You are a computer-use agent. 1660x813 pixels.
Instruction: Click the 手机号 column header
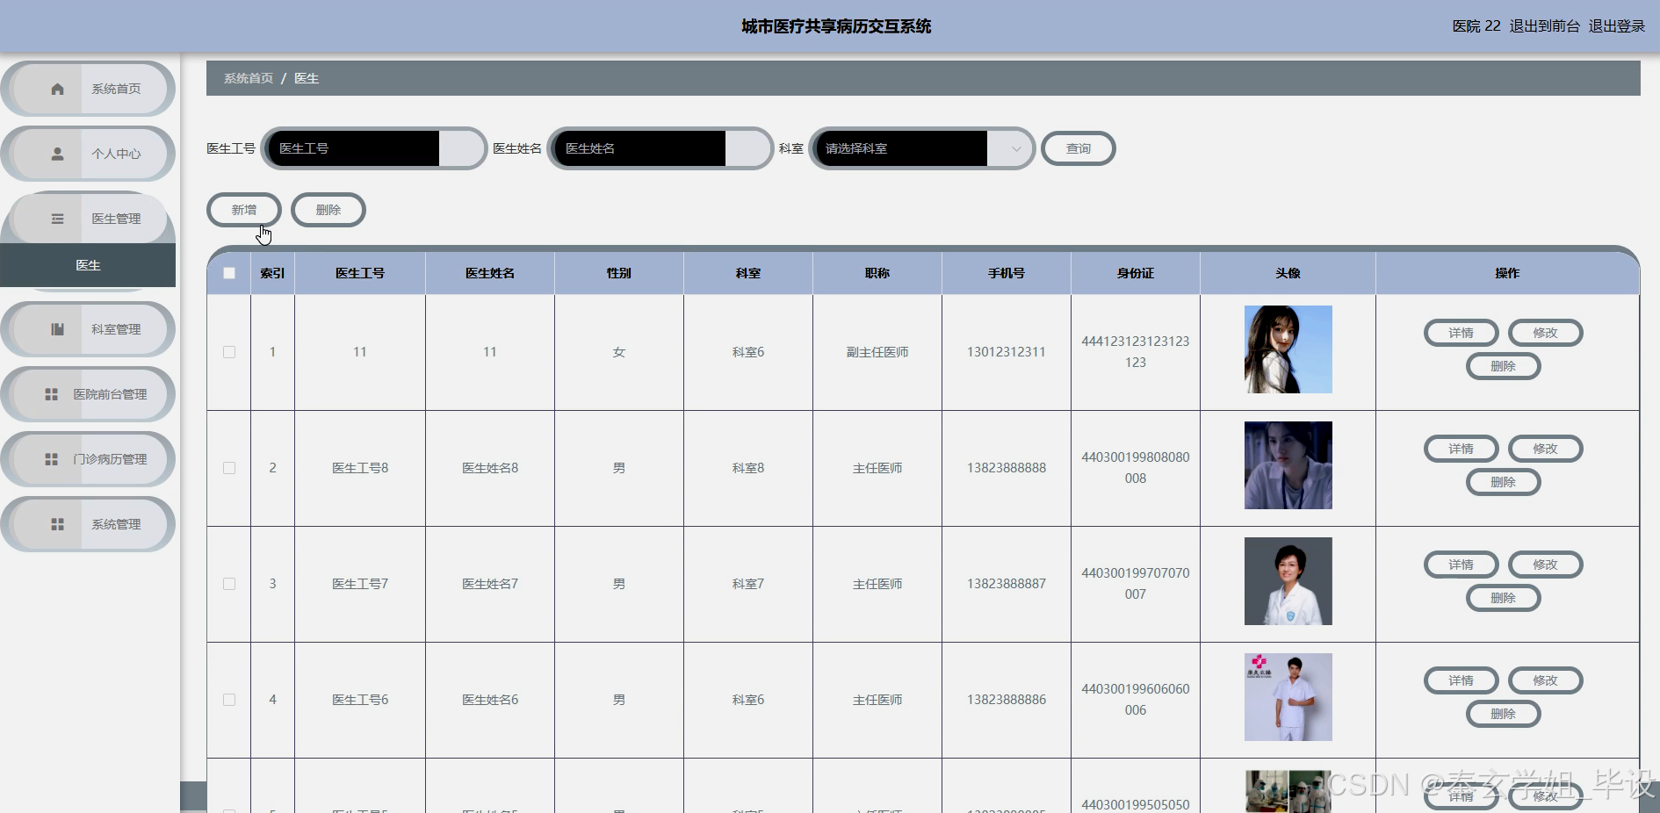1007,273
